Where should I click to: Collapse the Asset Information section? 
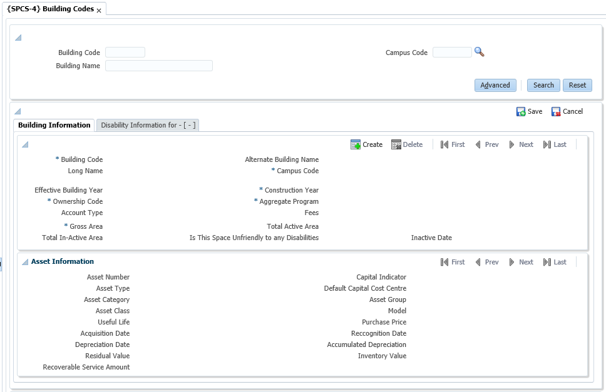click(25, 262)
